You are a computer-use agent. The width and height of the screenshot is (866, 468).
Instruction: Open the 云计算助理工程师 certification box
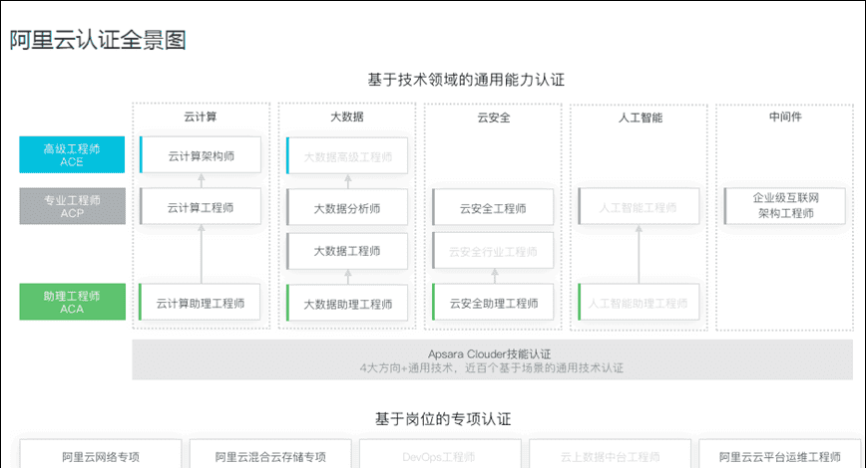200,302
